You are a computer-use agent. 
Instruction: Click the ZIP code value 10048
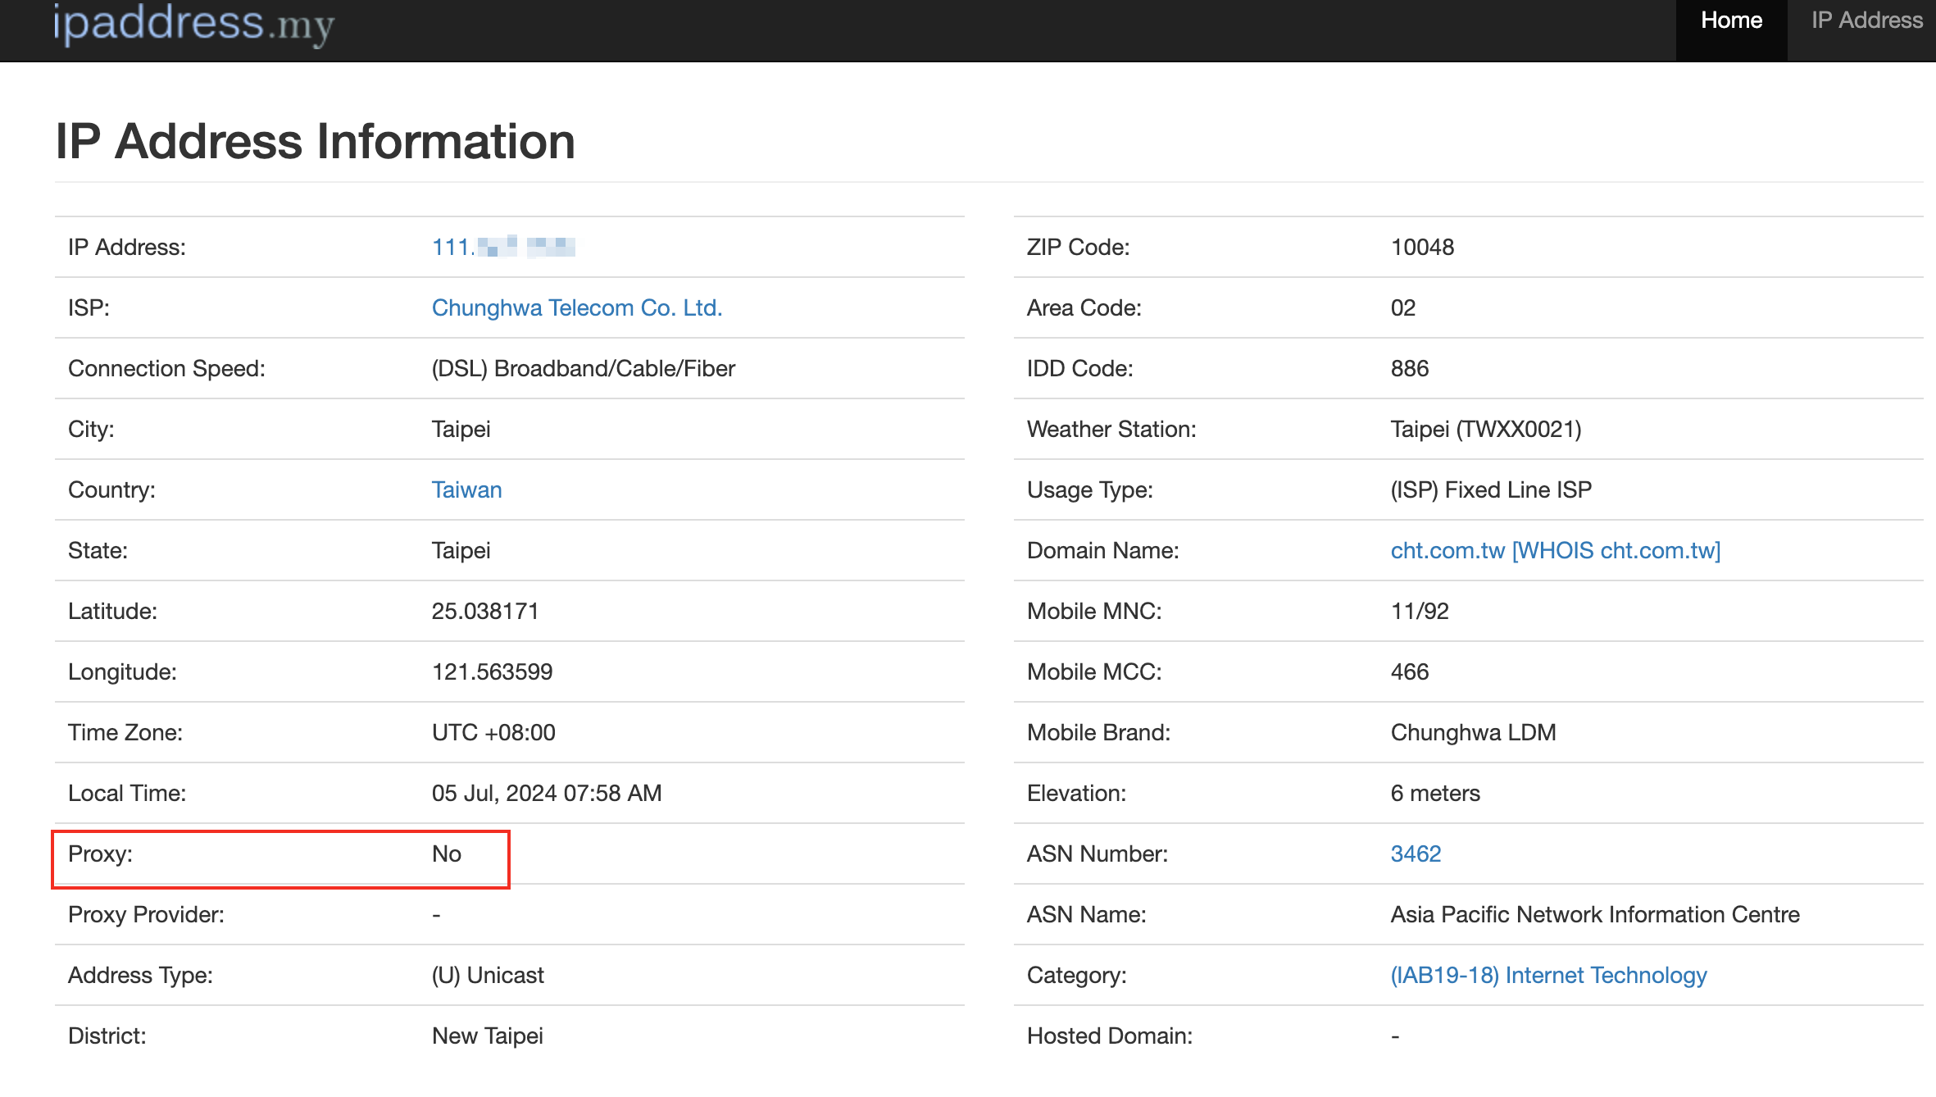(x=1421, y=247)
